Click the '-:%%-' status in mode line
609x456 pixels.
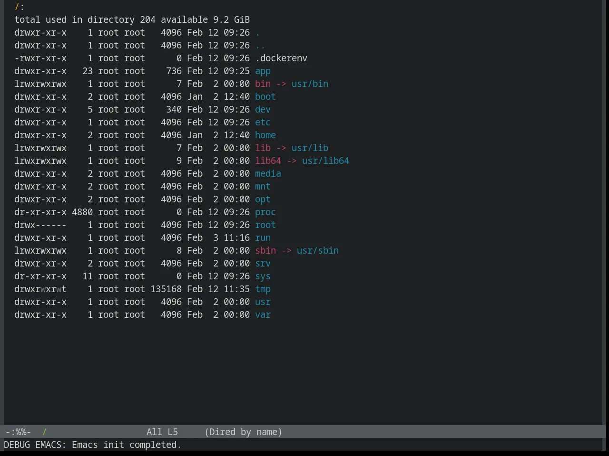pyautogui.click(x=18, y=432)
